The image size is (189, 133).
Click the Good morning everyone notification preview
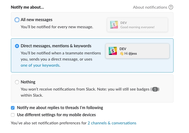click(x=137, y=25)
